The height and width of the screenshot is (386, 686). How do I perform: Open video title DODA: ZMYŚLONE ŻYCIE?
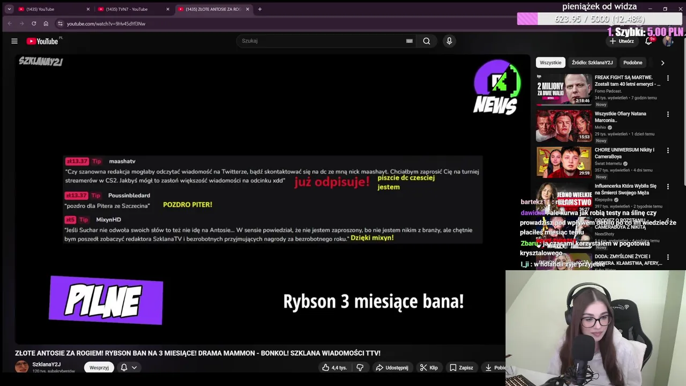pos(628,260)
